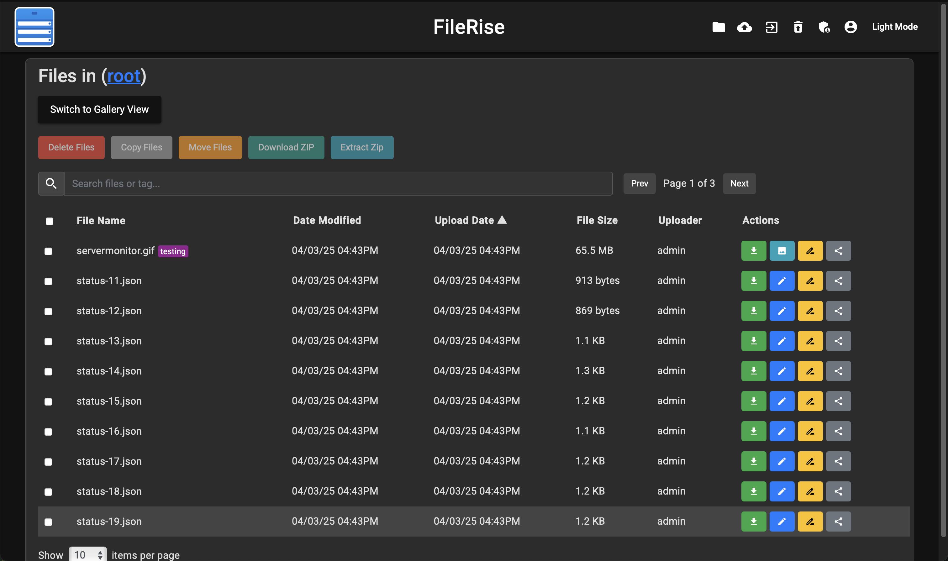Click the logout arrow icon in header
Viewport: 948px width, 561px height.
tap(772, 27)
